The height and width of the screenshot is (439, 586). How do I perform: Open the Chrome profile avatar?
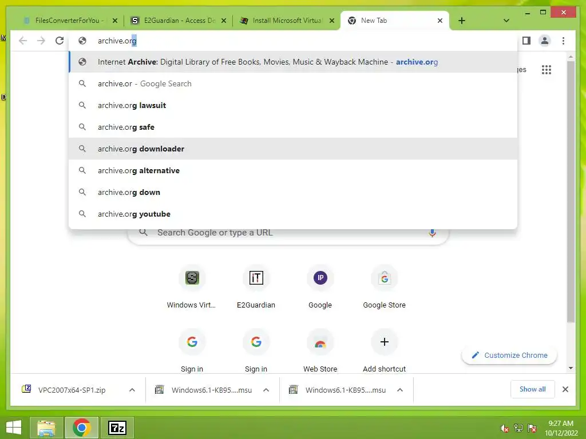pos(545,41)
